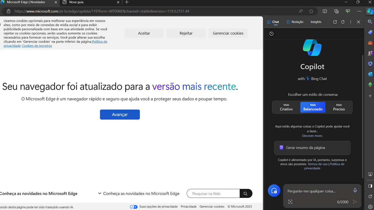The width and height of the screenshot is (374, 210).
Task: Open the green tree sidebar icon
Action: [370, 85]
